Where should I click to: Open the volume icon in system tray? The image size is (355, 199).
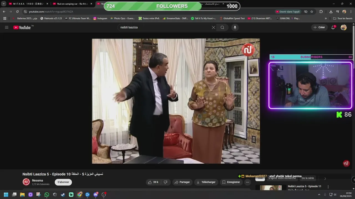pyautogui.click(x=335, y=195)
